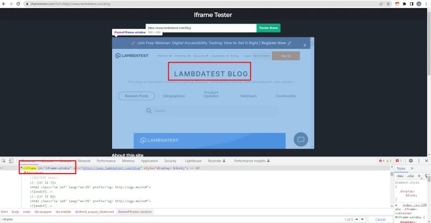Open the browser side panel icon
431x223 pixels.
pyautogui.click(x=412, y=4)
